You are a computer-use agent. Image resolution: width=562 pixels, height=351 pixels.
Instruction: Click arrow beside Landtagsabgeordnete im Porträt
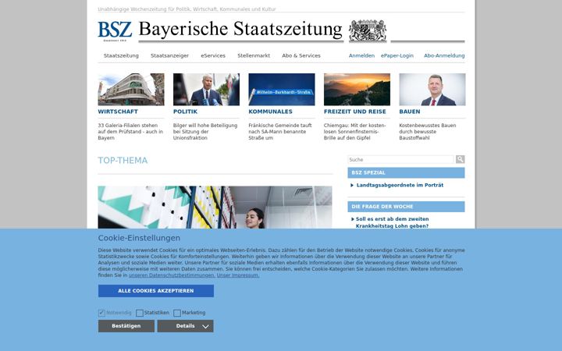tap(352, 185)
